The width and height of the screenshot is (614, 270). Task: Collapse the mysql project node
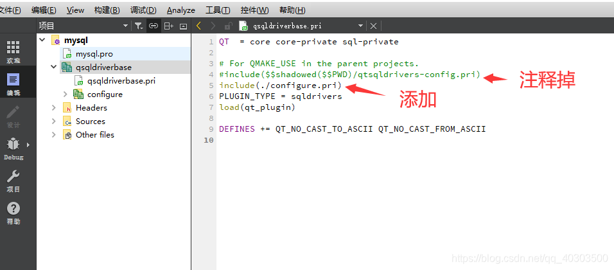click(42, 40)
